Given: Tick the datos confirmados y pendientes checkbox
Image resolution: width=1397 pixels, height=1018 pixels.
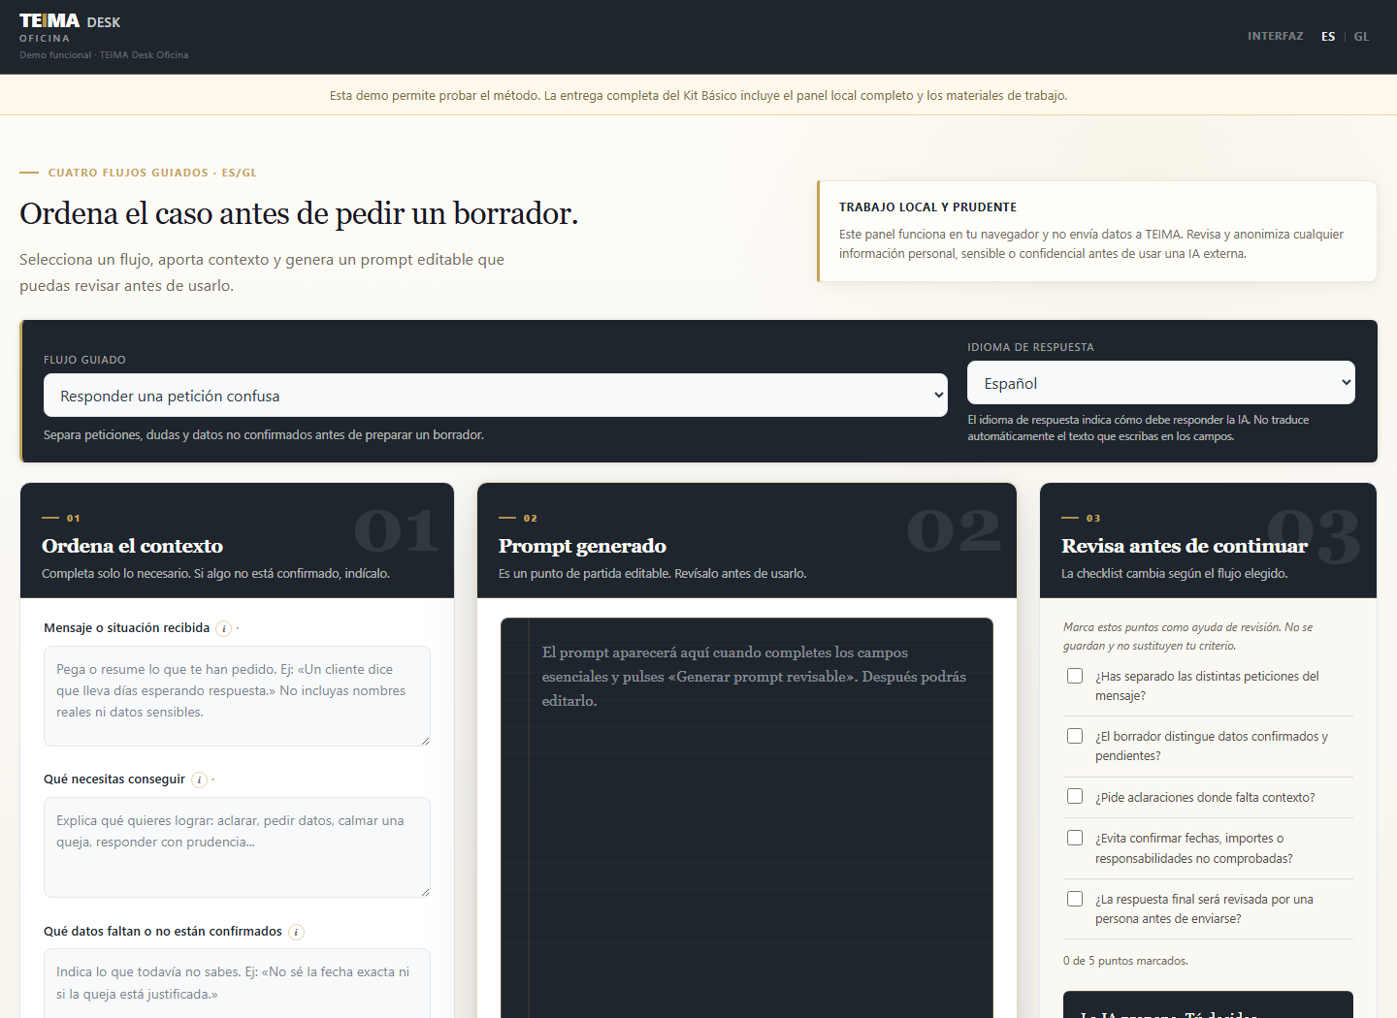Looking at the screenshot, I should (x=1075, y=736).
